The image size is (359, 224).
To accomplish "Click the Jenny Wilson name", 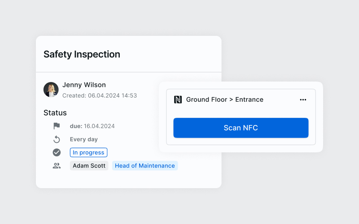I will click(84, 85).
